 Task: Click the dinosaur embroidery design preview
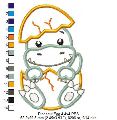pyautogui.click(x=52, y=57)
